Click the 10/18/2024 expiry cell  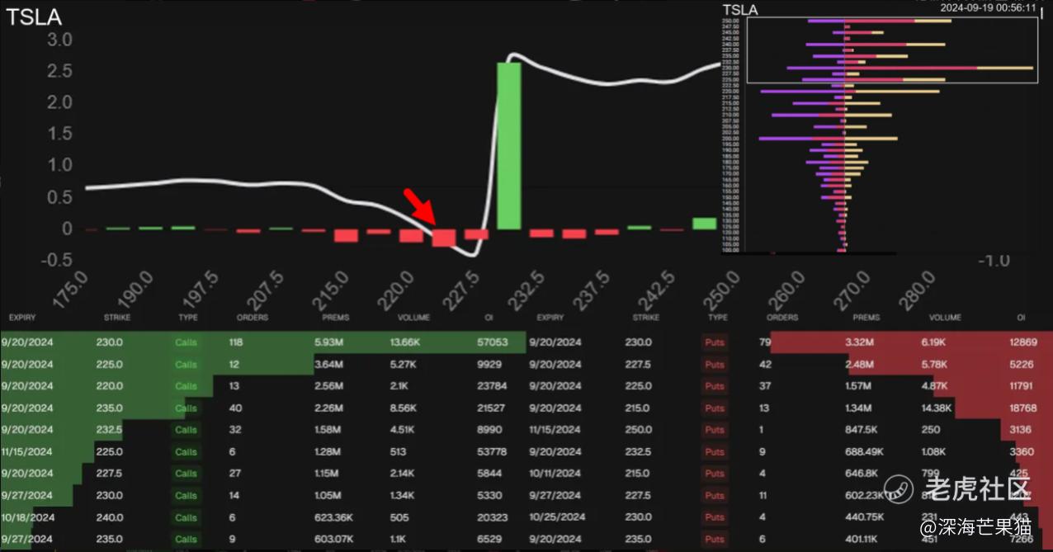pos(27,517)
